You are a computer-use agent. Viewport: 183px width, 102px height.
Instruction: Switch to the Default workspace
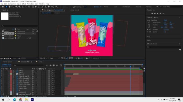click(x=96, y=7)
